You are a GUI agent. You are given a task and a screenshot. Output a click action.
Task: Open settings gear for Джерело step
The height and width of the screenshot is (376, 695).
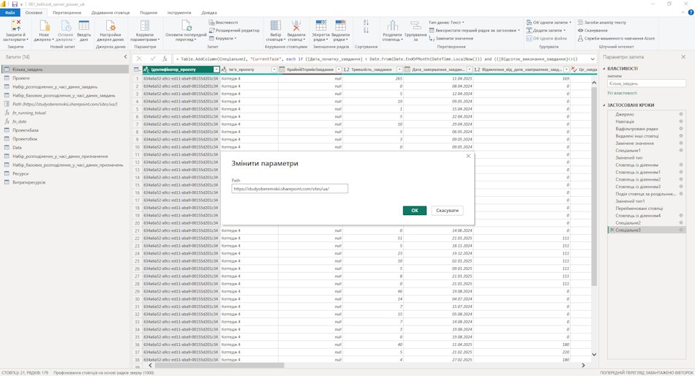(681, 114)
